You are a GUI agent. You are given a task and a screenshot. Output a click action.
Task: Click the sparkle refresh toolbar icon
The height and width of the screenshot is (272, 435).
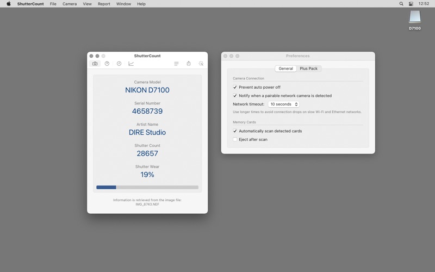tap(201, 64)
